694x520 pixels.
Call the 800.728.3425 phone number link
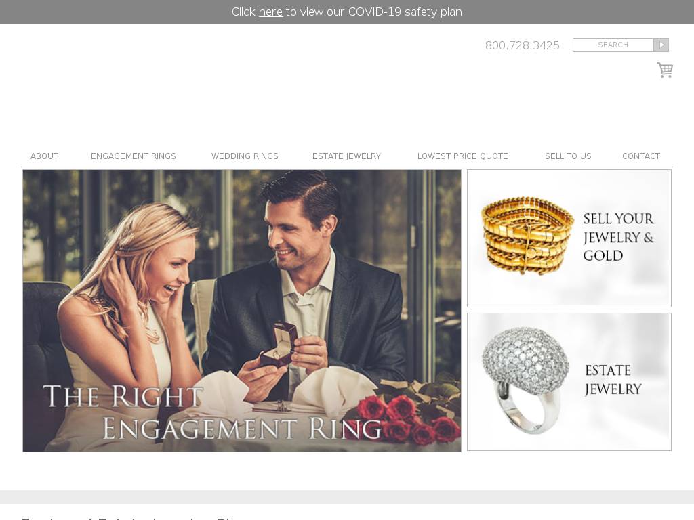(523, 45)
